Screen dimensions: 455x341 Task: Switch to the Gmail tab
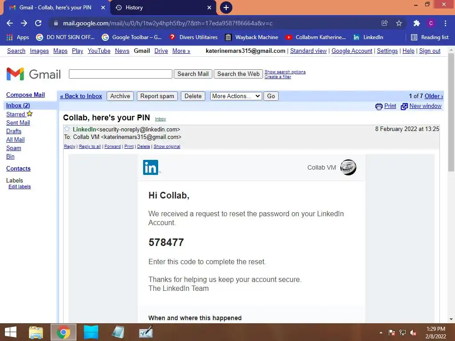(55, 8)
